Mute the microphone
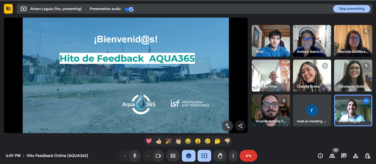 [135, 156]
